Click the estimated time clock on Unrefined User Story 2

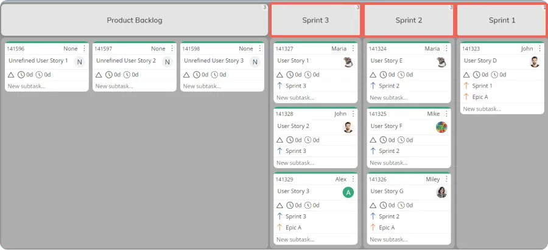(109, 75)
